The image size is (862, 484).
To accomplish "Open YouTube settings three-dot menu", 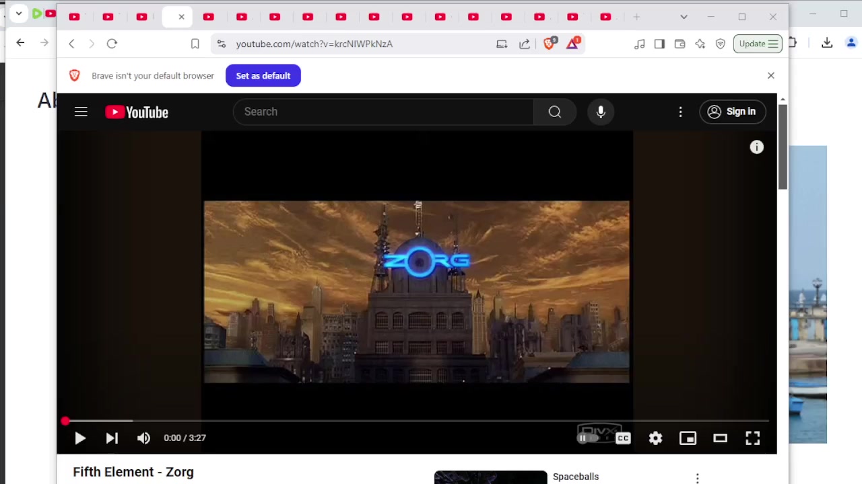I will click(680, 112).
